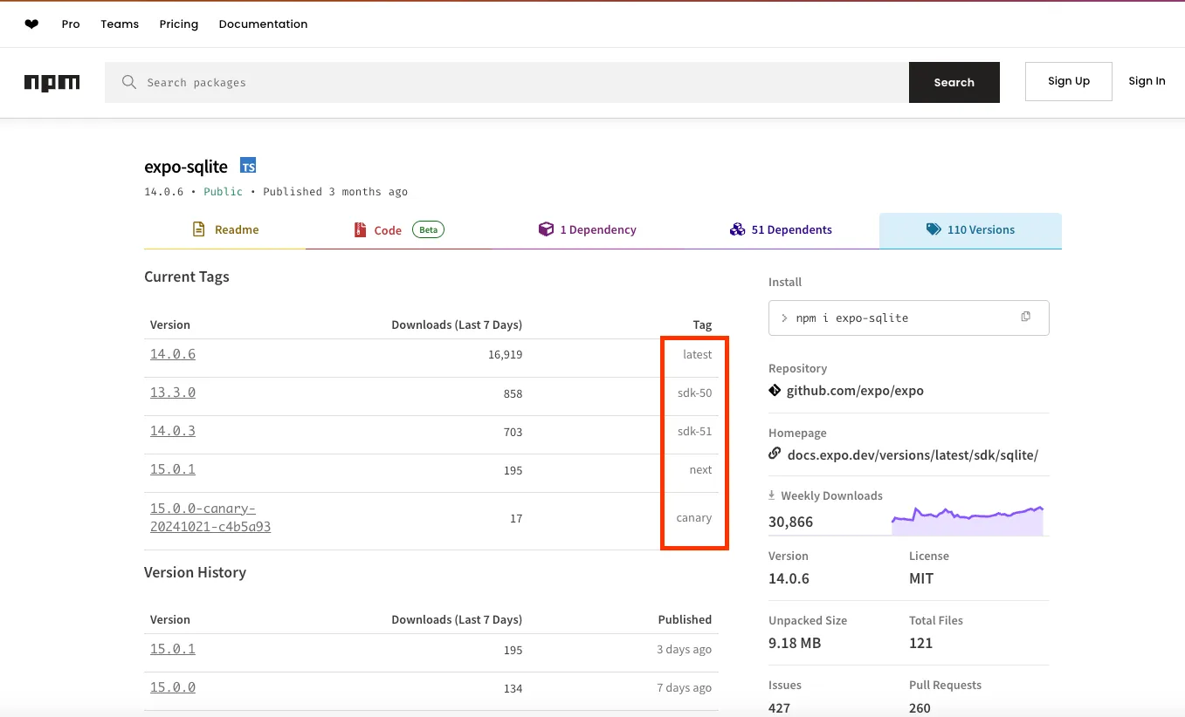Screen dimensions: 1185x717
Task: Copy the npm install command
Action: coord(1026,317)
